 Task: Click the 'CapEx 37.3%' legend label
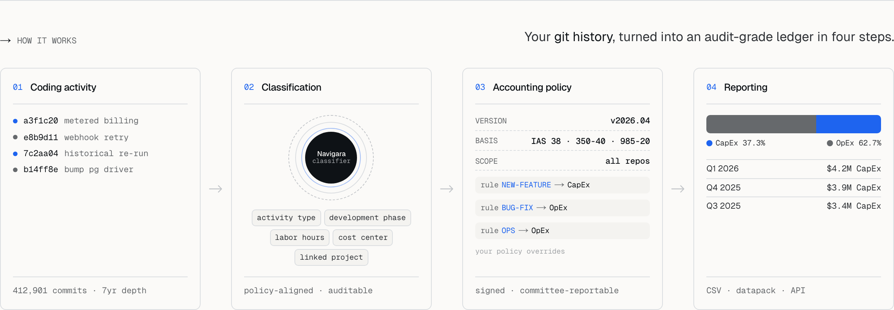740,143
